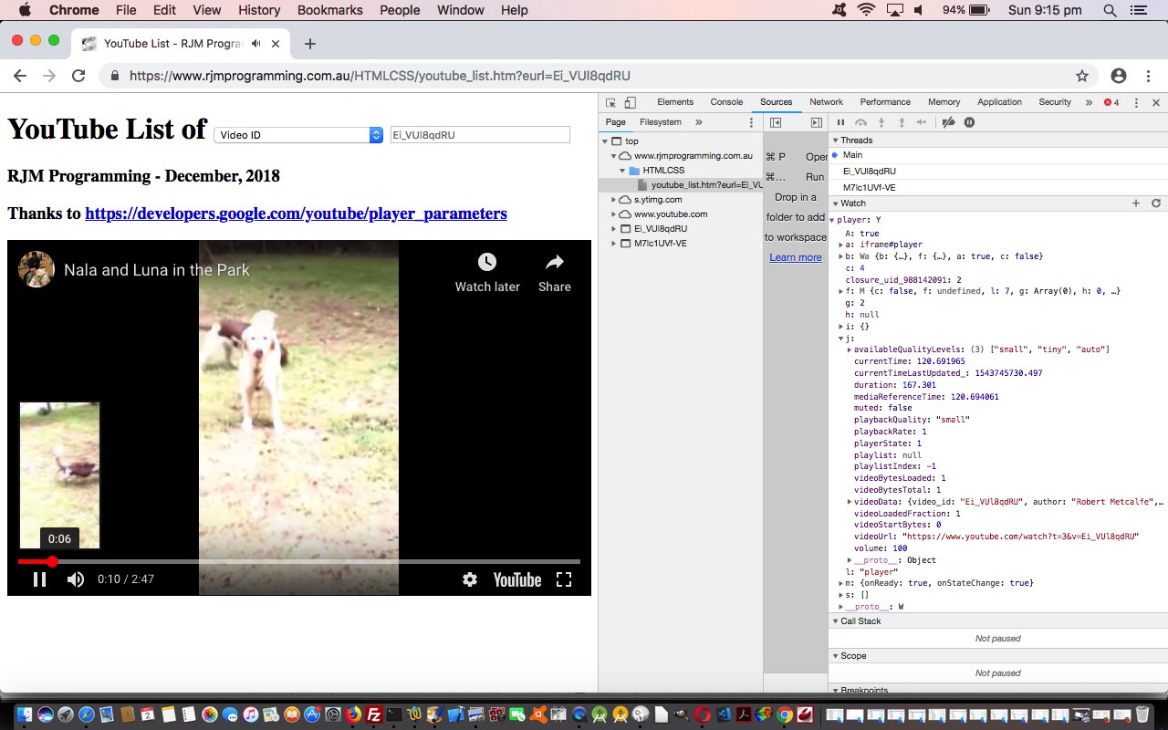Expand availableQualityLevels array in watch

pos(850,350)
